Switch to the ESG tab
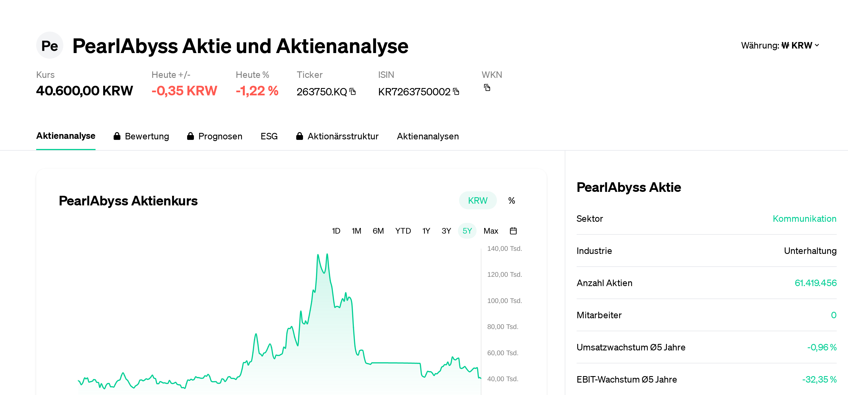The width and height of the screenshot is (848, 395). click(269, 136)
